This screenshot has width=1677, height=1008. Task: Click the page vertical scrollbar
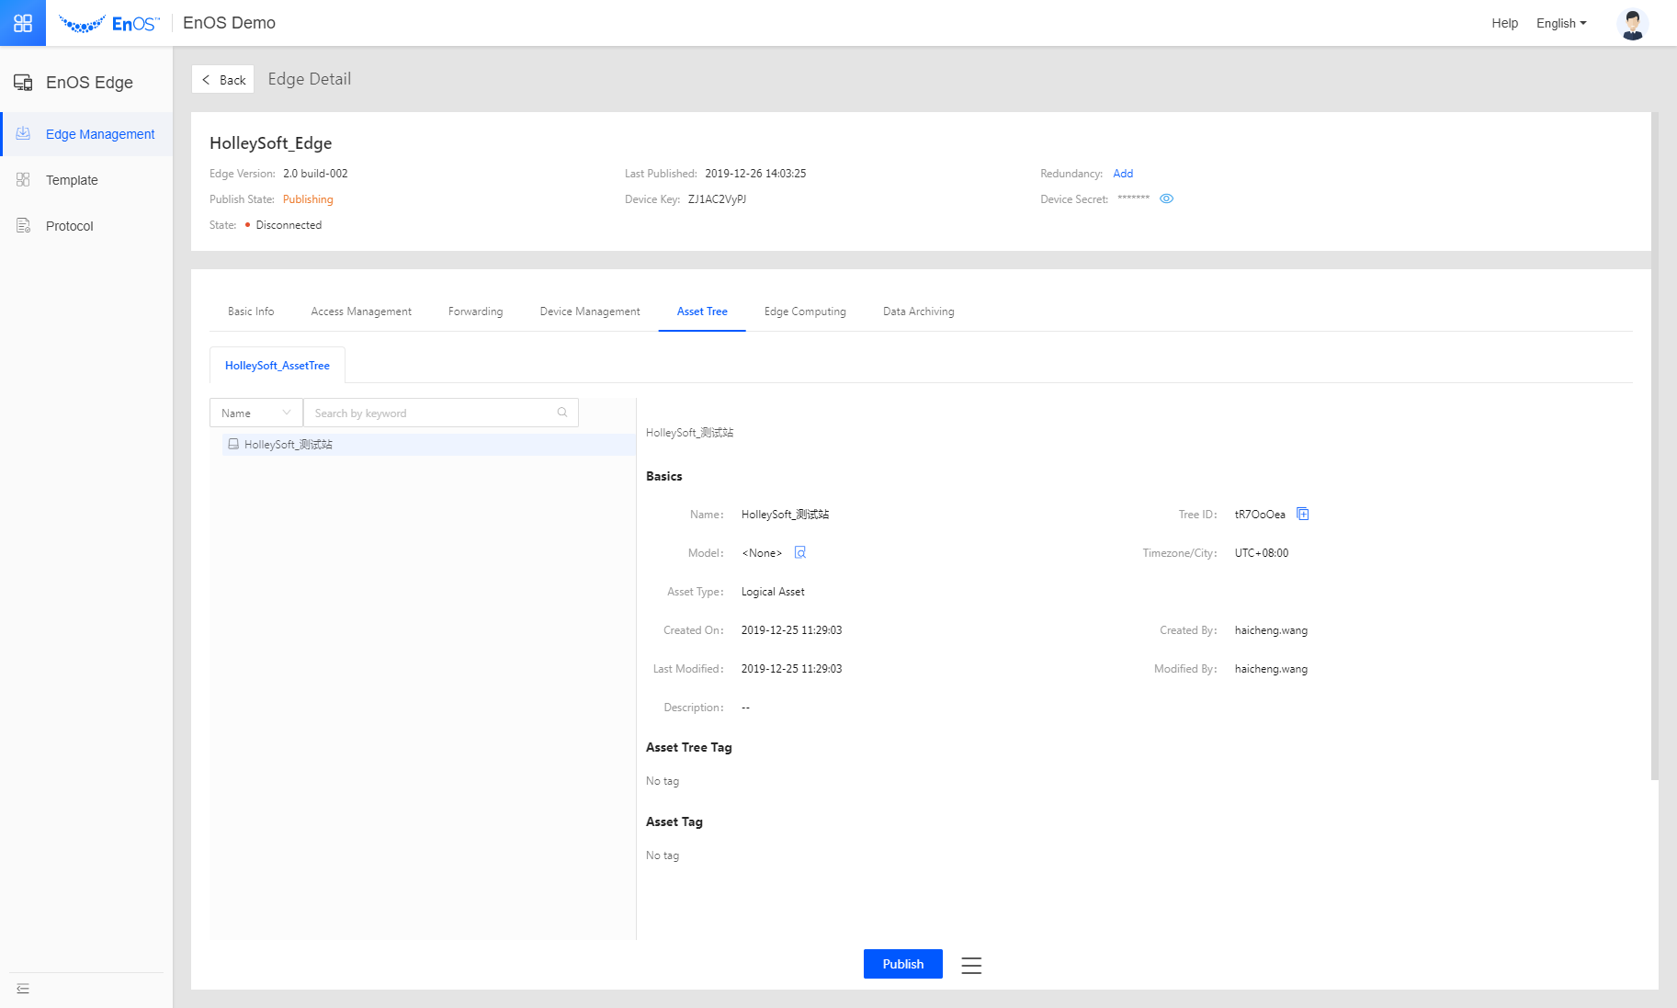(x=1654, y=446)
